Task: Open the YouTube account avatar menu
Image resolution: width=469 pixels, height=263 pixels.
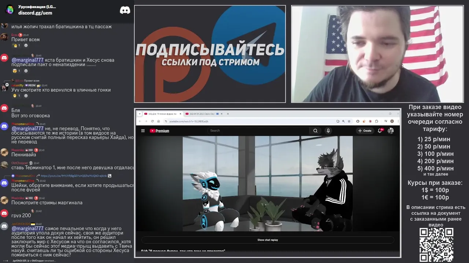Action: click(x=391, y=131)
